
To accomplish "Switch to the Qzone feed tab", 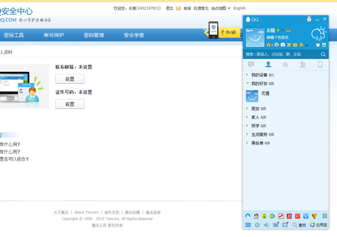I will click(285, 64).
